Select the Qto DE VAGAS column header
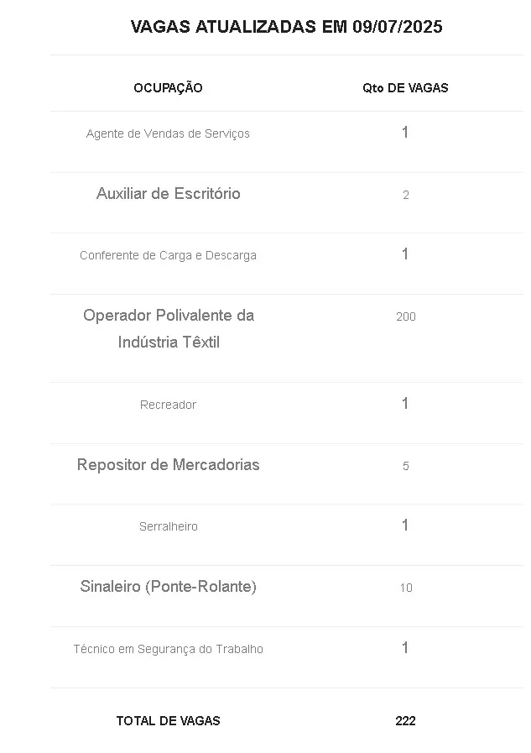This screenshot has width=531, height=753. 405,88
